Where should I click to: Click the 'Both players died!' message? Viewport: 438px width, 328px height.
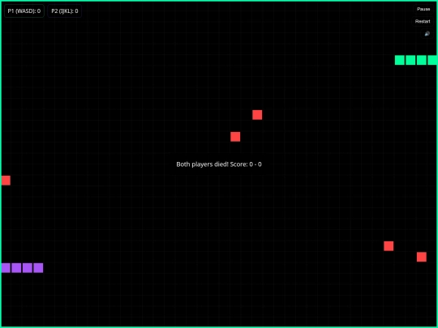pyautogui.click(x=219, y=164)
